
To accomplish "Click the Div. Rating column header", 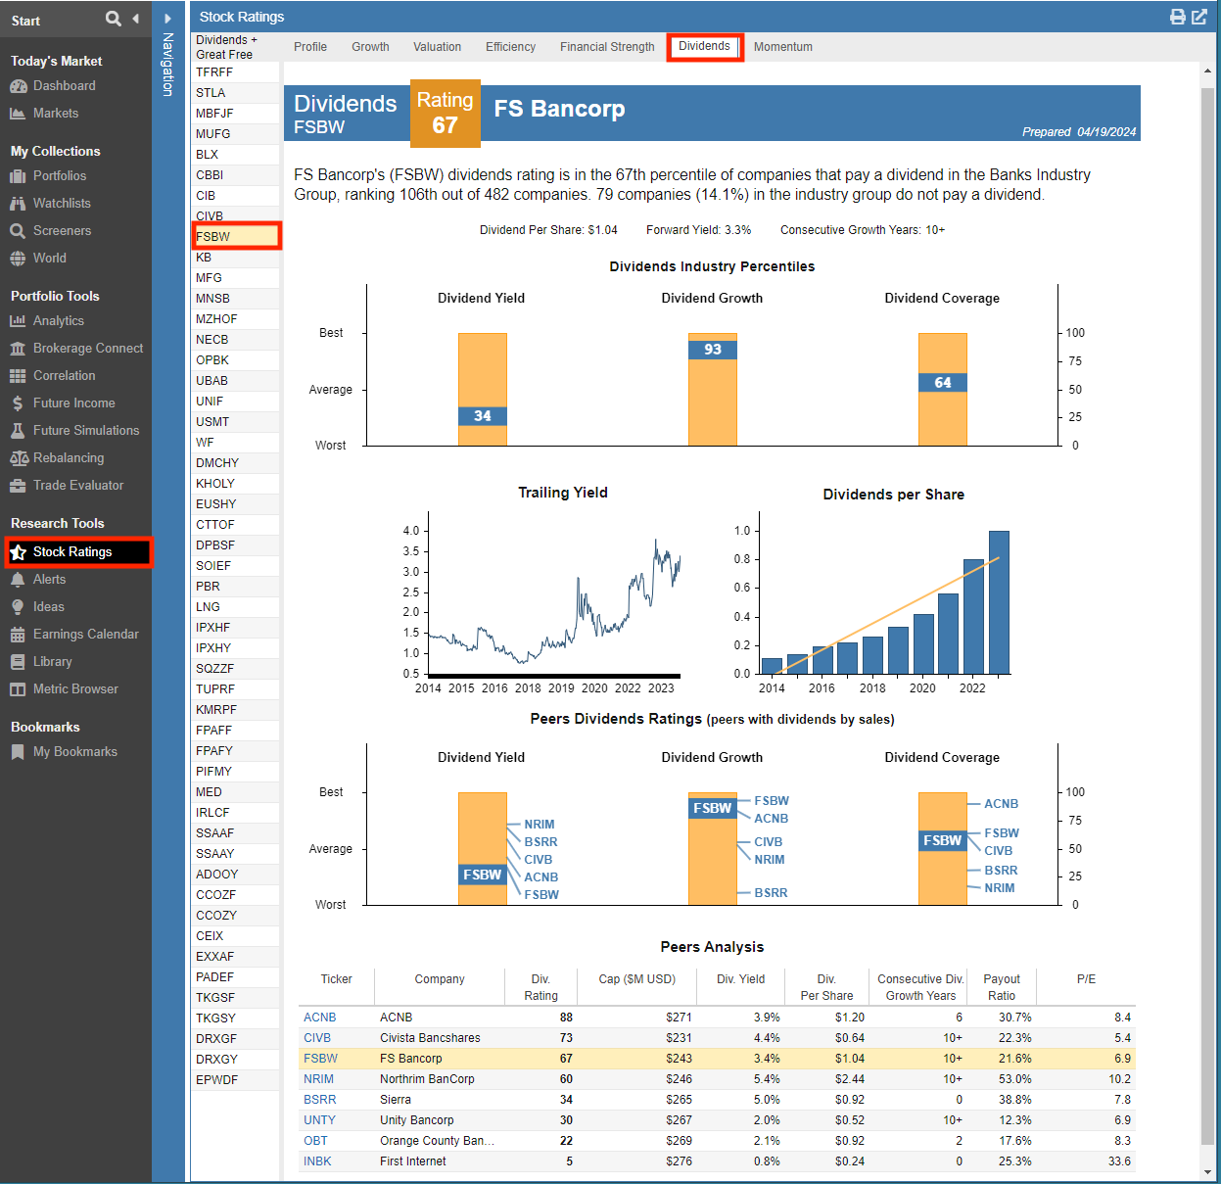I will 540,987.
